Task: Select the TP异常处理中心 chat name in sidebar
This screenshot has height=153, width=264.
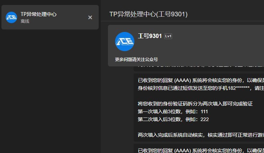Action: tap(38, 14)
